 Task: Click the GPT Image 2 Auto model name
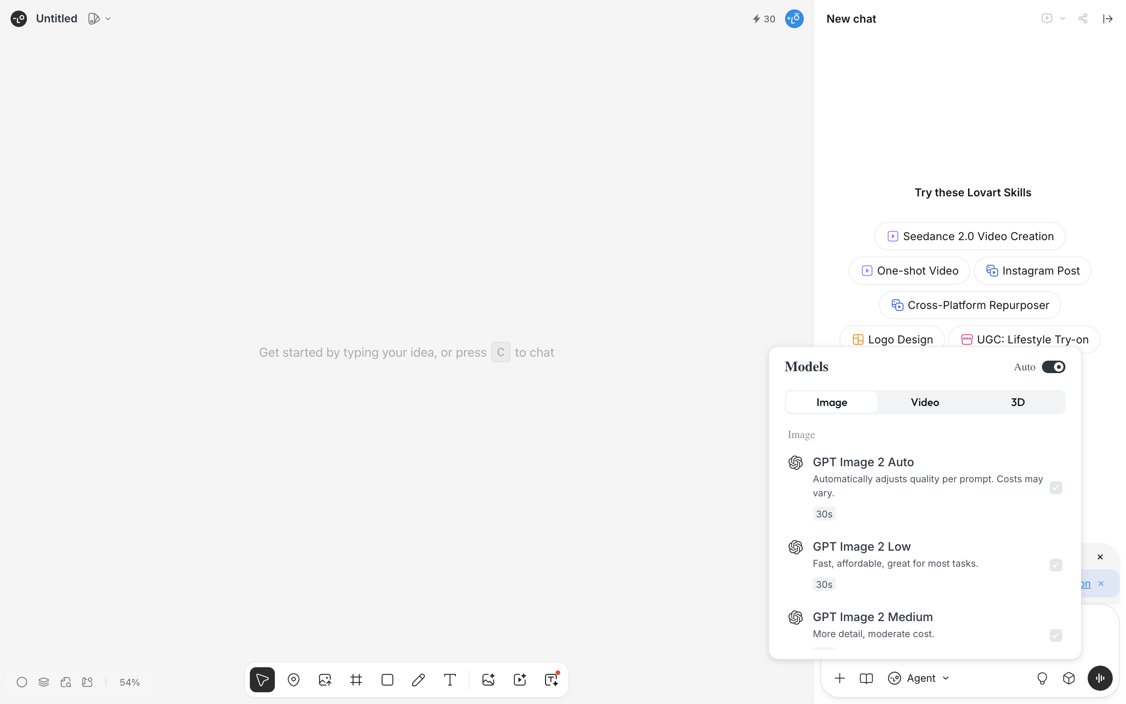[x=863, y=462]
